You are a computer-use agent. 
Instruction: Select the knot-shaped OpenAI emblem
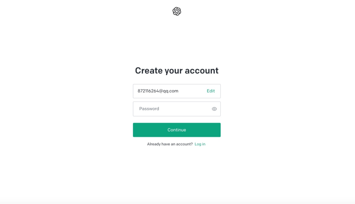(177, 12)
